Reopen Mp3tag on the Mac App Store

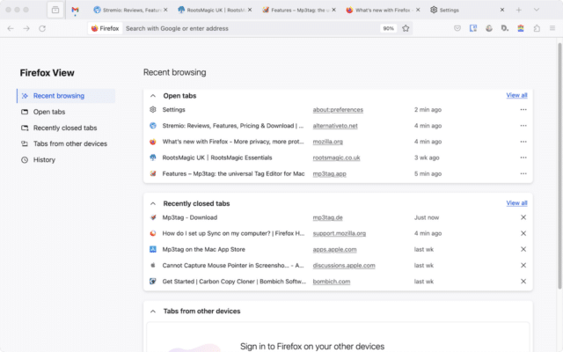(x=203, y=249)
